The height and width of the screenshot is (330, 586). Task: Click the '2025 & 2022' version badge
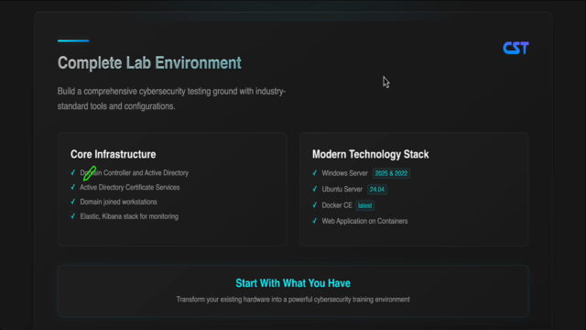coord(391,173)
